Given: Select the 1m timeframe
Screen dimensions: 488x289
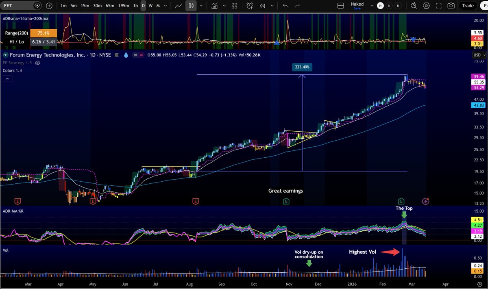Looking at the screenshot, I should pyautogui.click(x=63, y=6).
